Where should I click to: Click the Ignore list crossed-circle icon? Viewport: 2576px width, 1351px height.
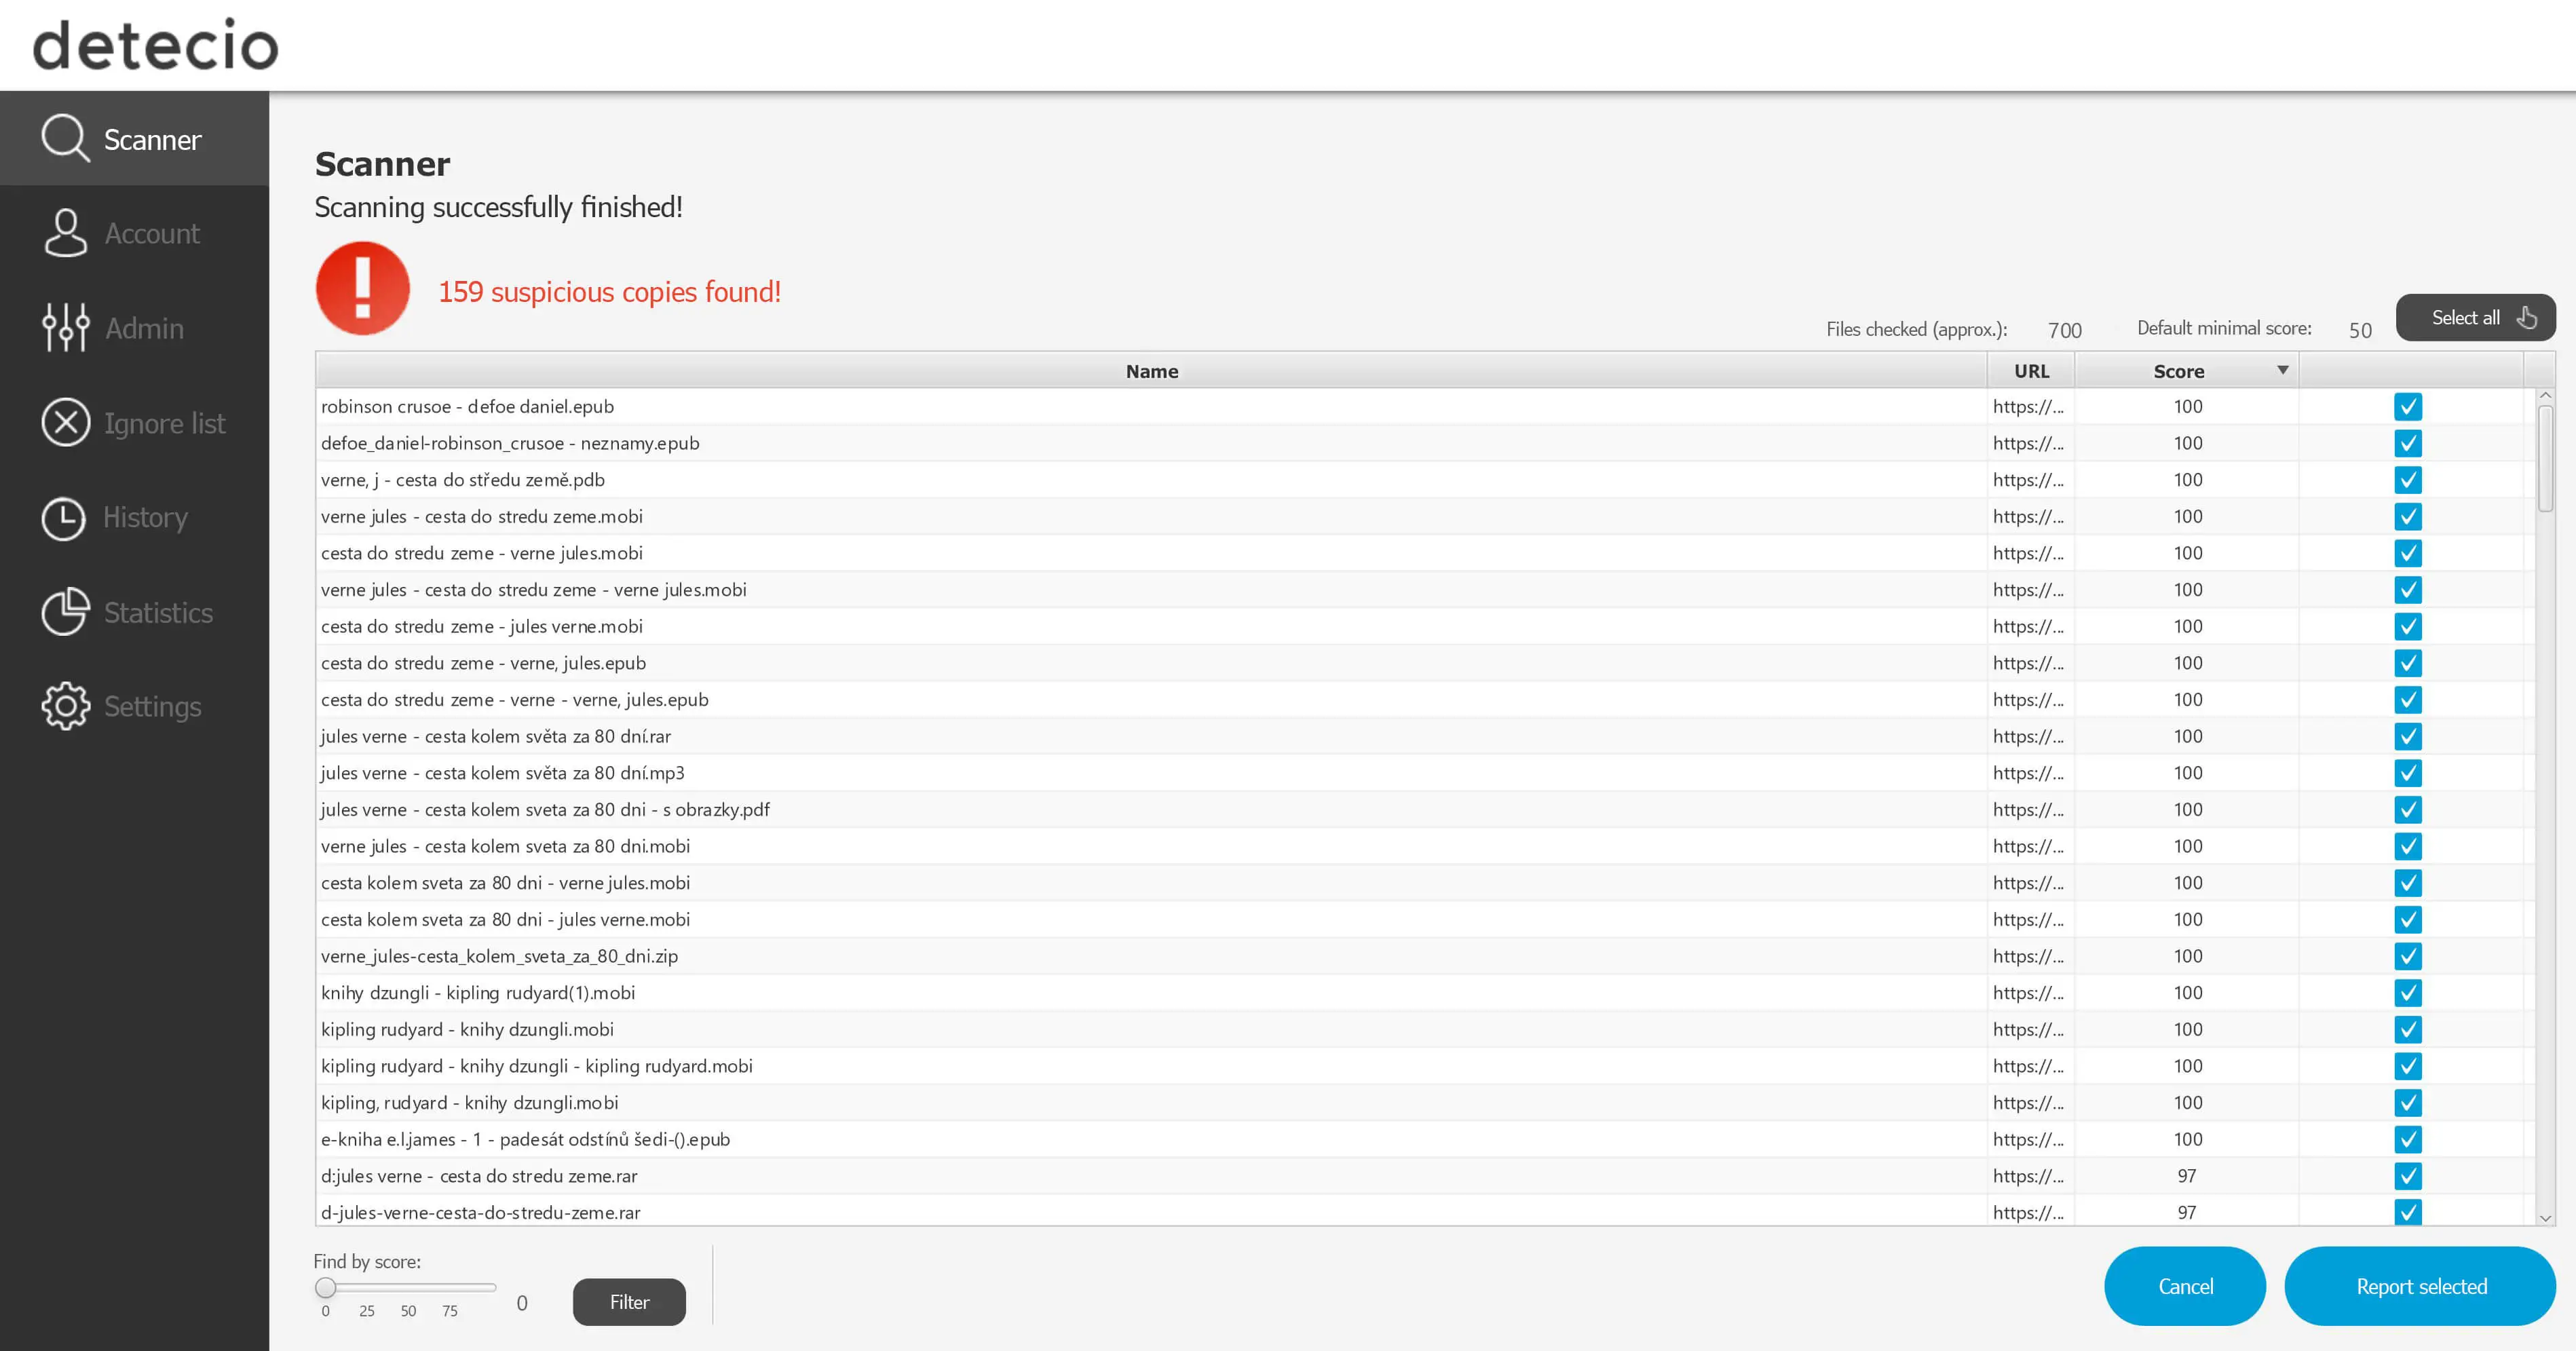click(x=66, y=422)
